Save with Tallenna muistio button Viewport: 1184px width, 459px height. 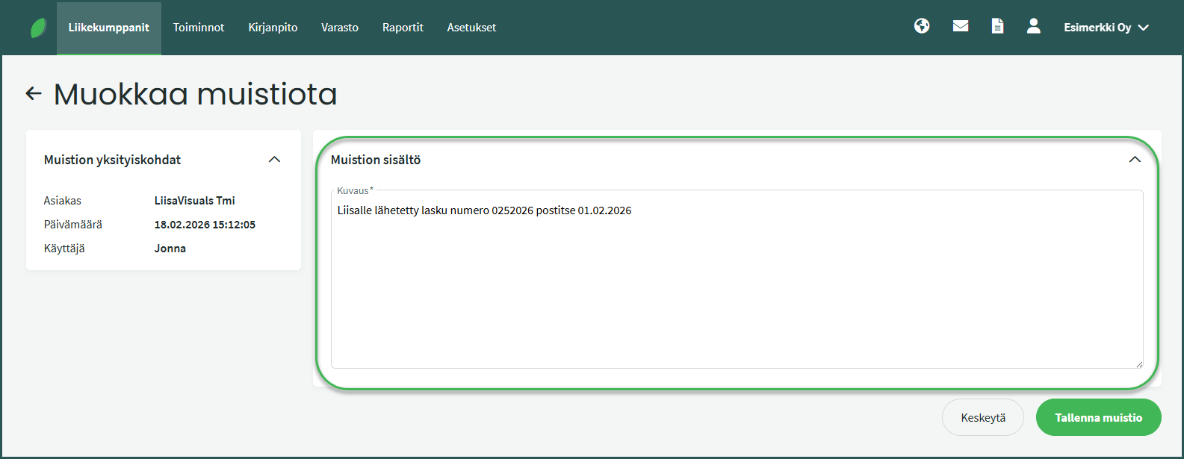pos(1098,418)
